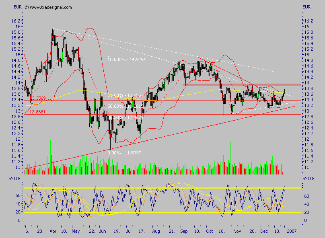Click the Dec marker on the date axis
Image resolution: width=325 pixels, height=238 pixels.
263,232
